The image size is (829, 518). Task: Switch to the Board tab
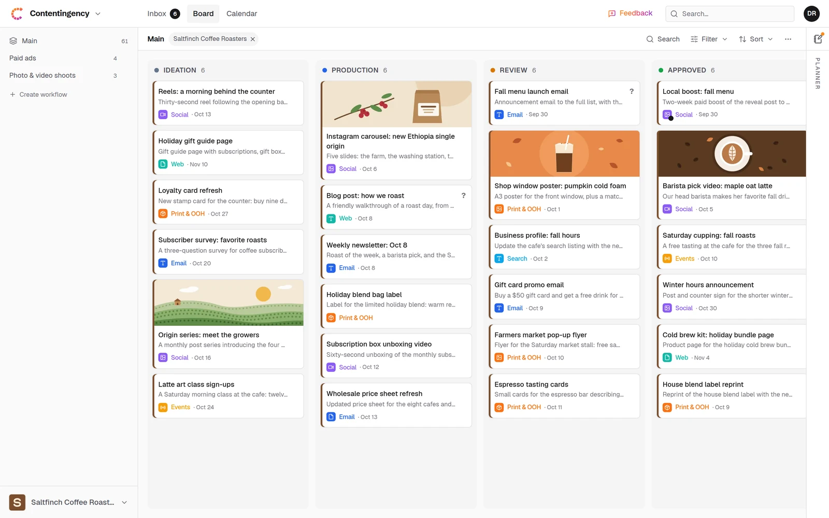203,13
